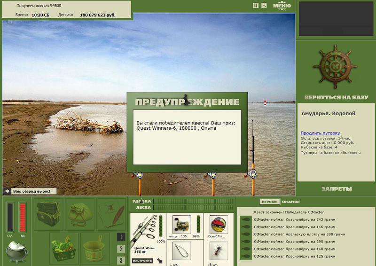Open the notebook with quill icon
The image size is (376, 266).
(x=111, y=214)
